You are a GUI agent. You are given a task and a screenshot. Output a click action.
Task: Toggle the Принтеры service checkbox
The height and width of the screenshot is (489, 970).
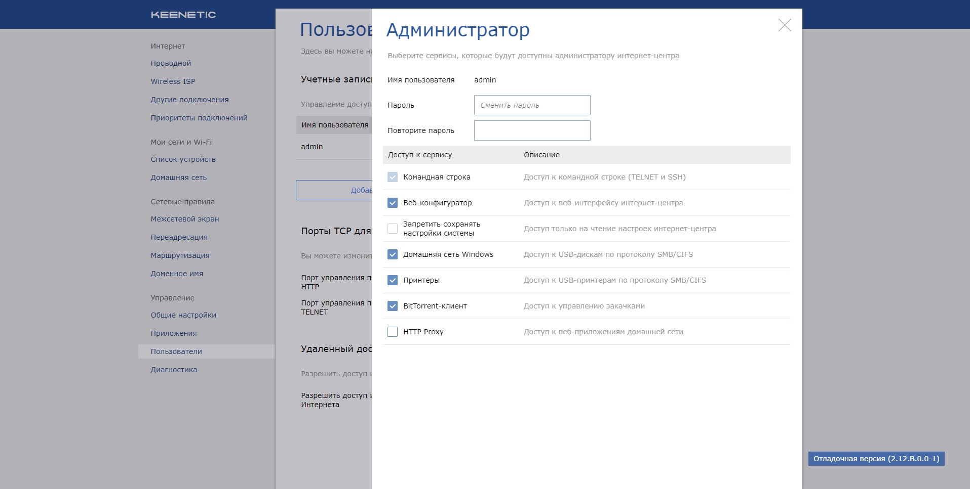pos(393,280)
